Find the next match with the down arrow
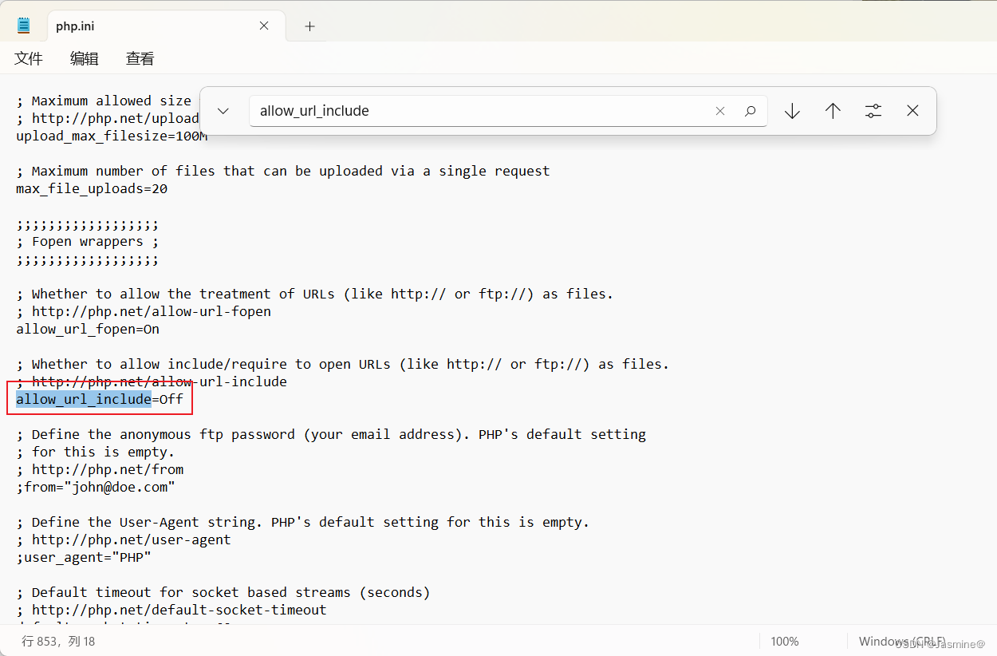 (x=792, y=110)
